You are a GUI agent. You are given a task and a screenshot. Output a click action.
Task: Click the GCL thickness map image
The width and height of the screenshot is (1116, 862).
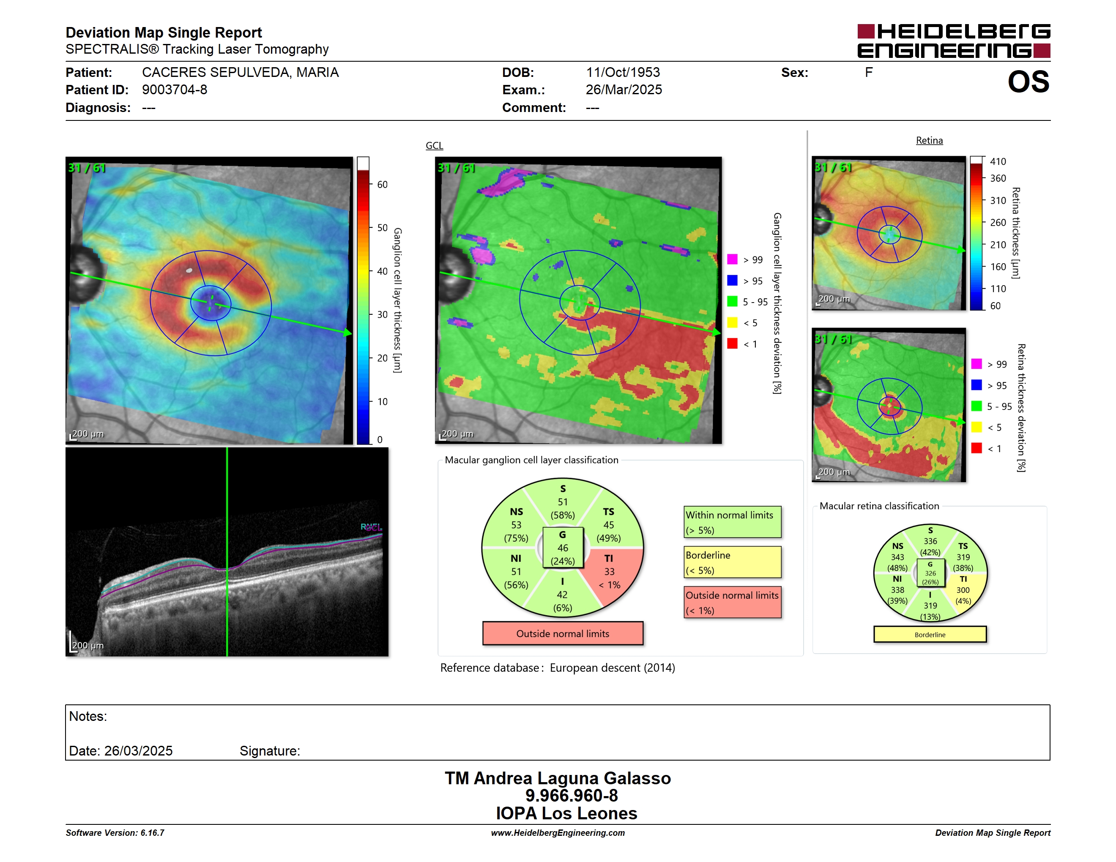click(x=209, y=300)
